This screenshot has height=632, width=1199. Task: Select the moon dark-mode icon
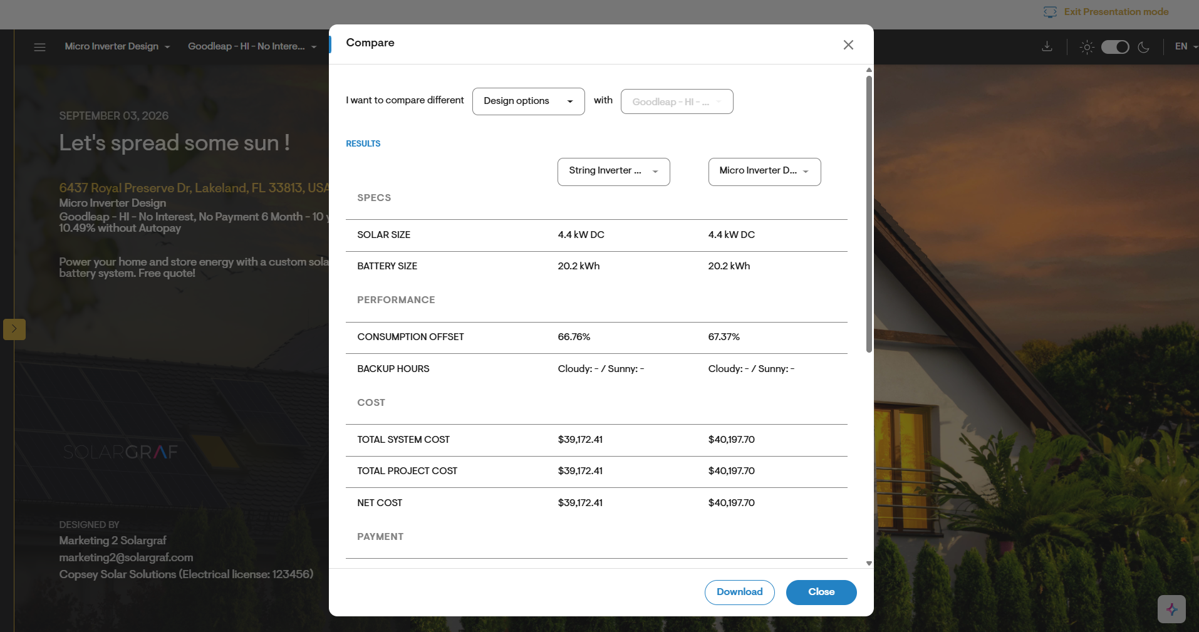1144,47
